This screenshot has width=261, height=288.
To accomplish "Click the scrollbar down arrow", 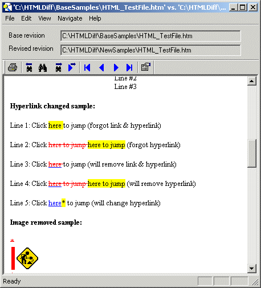I will click(x=252, y=269).
